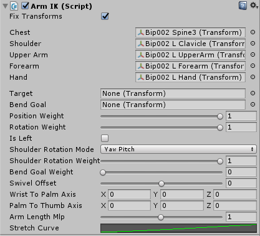The height and width of the screenshot is (236, 260).
Task: Open object picker for Upper Arm
Action: [253, 55]
